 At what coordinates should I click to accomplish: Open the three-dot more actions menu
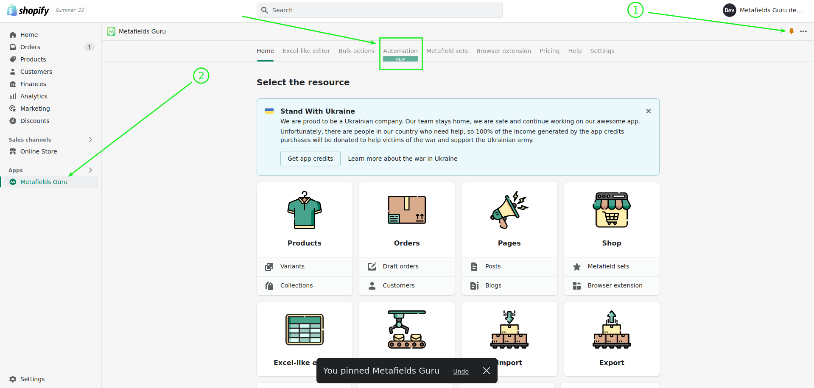point(803,31)
